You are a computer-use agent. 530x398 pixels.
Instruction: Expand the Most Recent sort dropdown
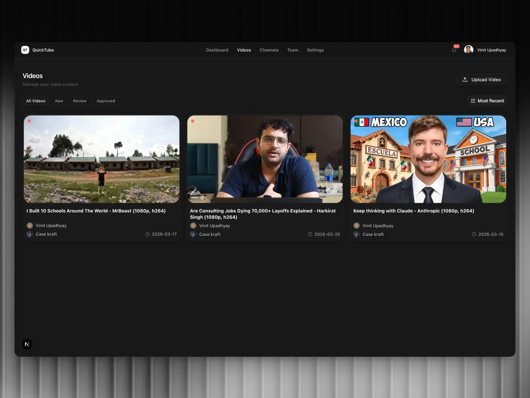(491, 101)
